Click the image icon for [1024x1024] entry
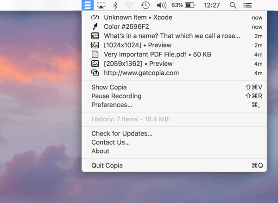The width and height of the screenshot is (278, 203). pyautogui.click(x=95, y=45)
